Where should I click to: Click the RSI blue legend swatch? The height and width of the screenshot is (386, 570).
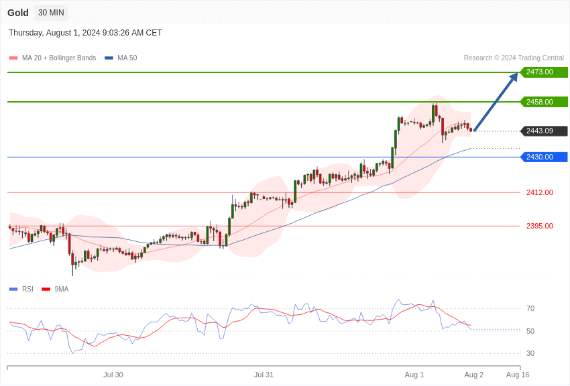coord(13,289)
